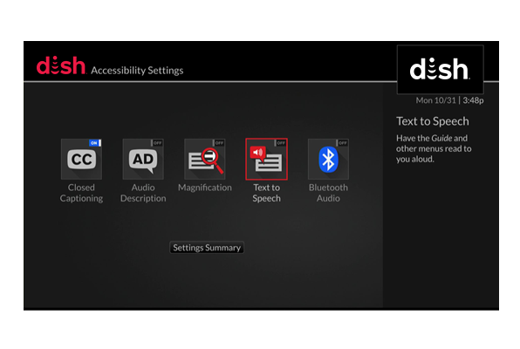Click the 'Text to Speech' tile caption

pos(267,193)
